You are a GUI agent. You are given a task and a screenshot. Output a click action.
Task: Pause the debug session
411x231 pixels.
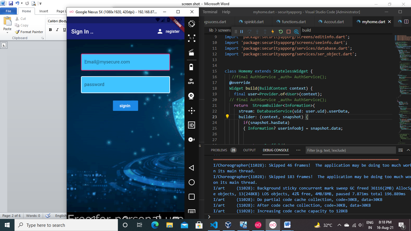[x=242, y=32]
